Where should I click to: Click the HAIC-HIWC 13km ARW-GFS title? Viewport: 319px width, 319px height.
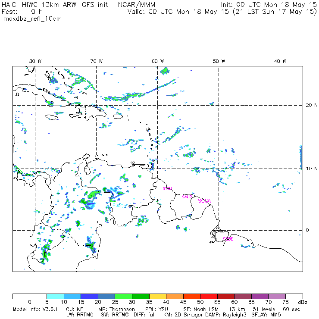[x=54, y=4]
